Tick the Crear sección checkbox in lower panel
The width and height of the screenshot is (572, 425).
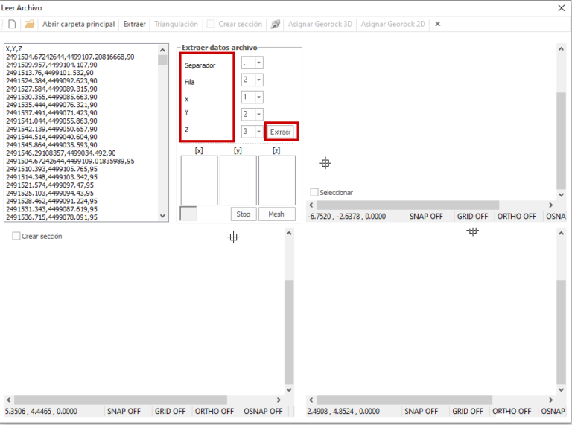pyautogui.click(x=16, y=236)
